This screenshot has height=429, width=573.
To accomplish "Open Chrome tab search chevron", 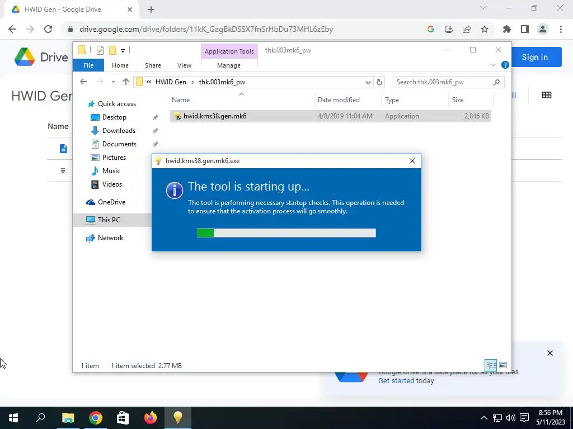I will (x=483, y=8).
